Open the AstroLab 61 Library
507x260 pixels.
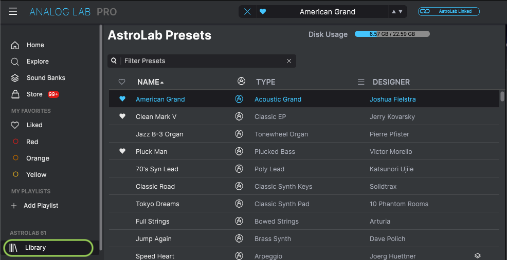click(x=48, y=248)
